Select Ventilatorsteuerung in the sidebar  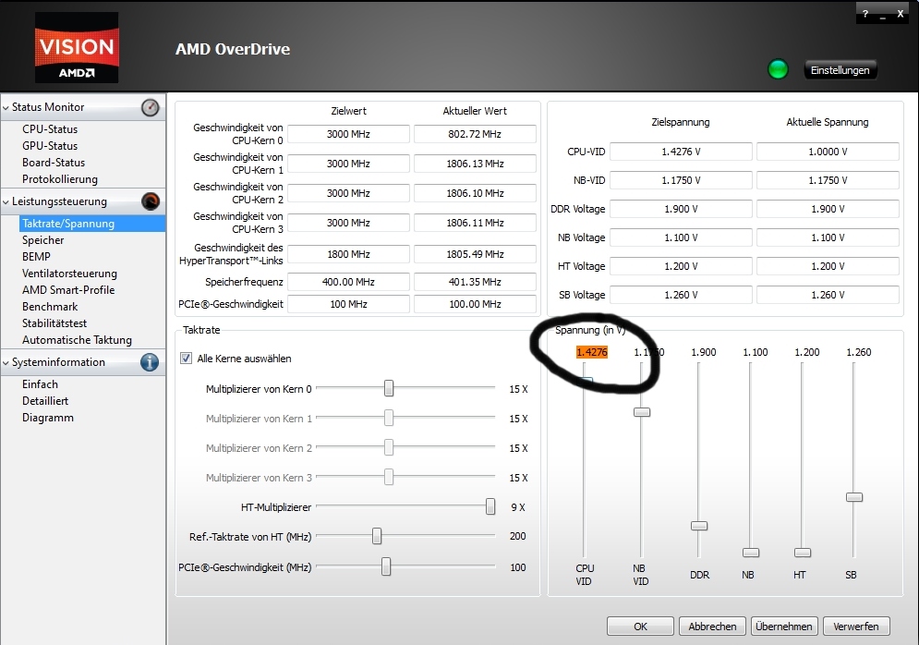[69, 274]
